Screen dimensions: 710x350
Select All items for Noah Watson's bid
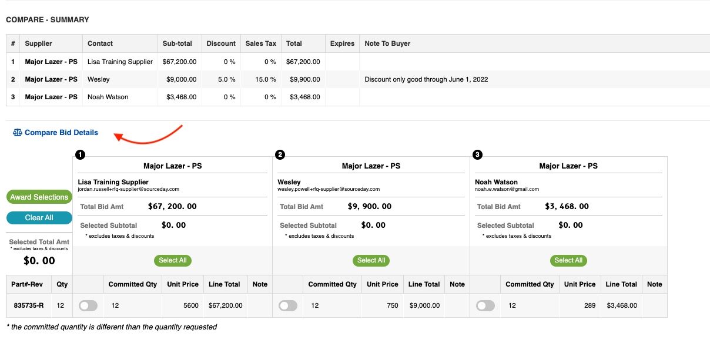(568, 260)
